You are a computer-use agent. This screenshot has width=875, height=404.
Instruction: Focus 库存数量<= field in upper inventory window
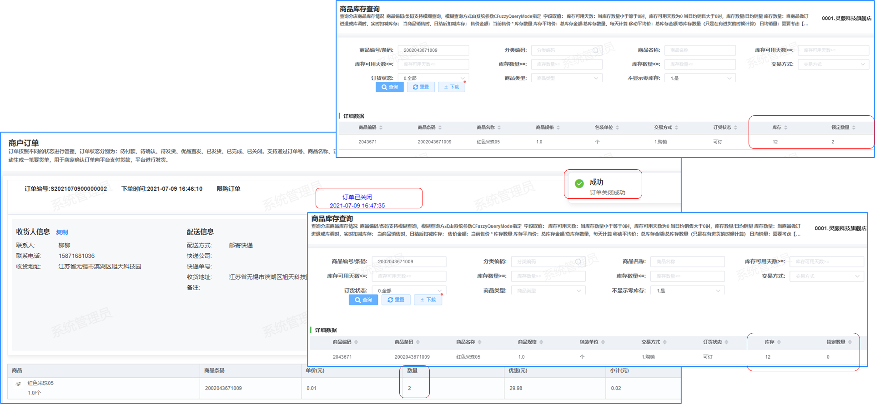700,64
